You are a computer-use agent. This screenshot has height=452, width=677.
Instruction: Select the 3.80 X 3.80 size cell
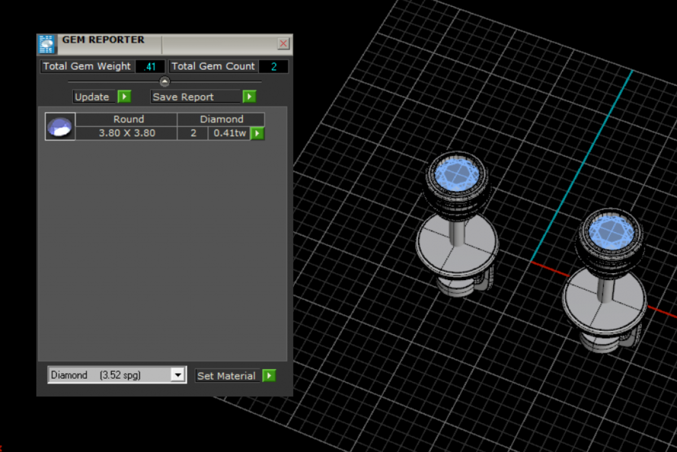point(127,134)
